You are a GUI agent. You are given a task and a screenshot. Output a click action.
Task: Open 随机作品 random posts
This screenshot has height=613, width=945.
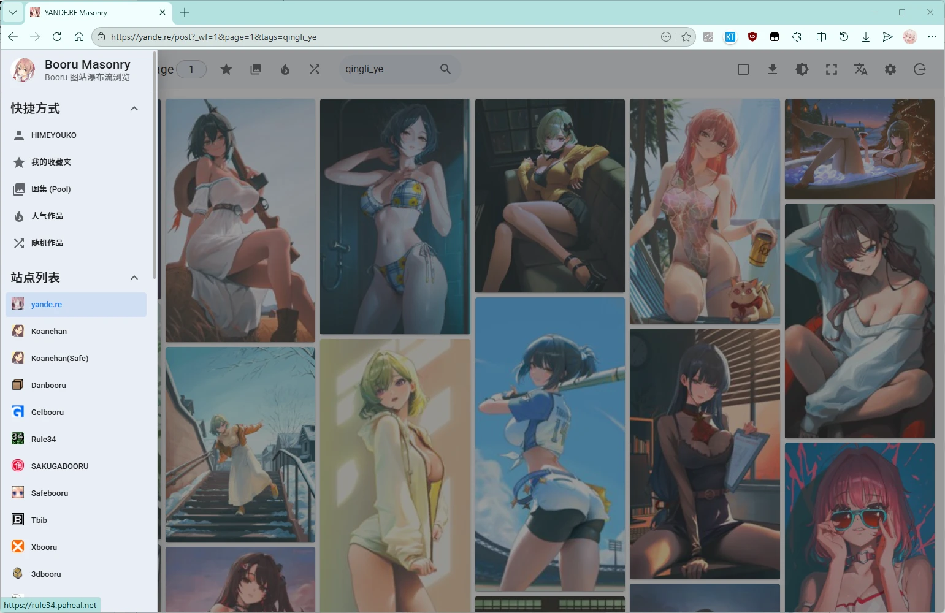coord(76,243)
